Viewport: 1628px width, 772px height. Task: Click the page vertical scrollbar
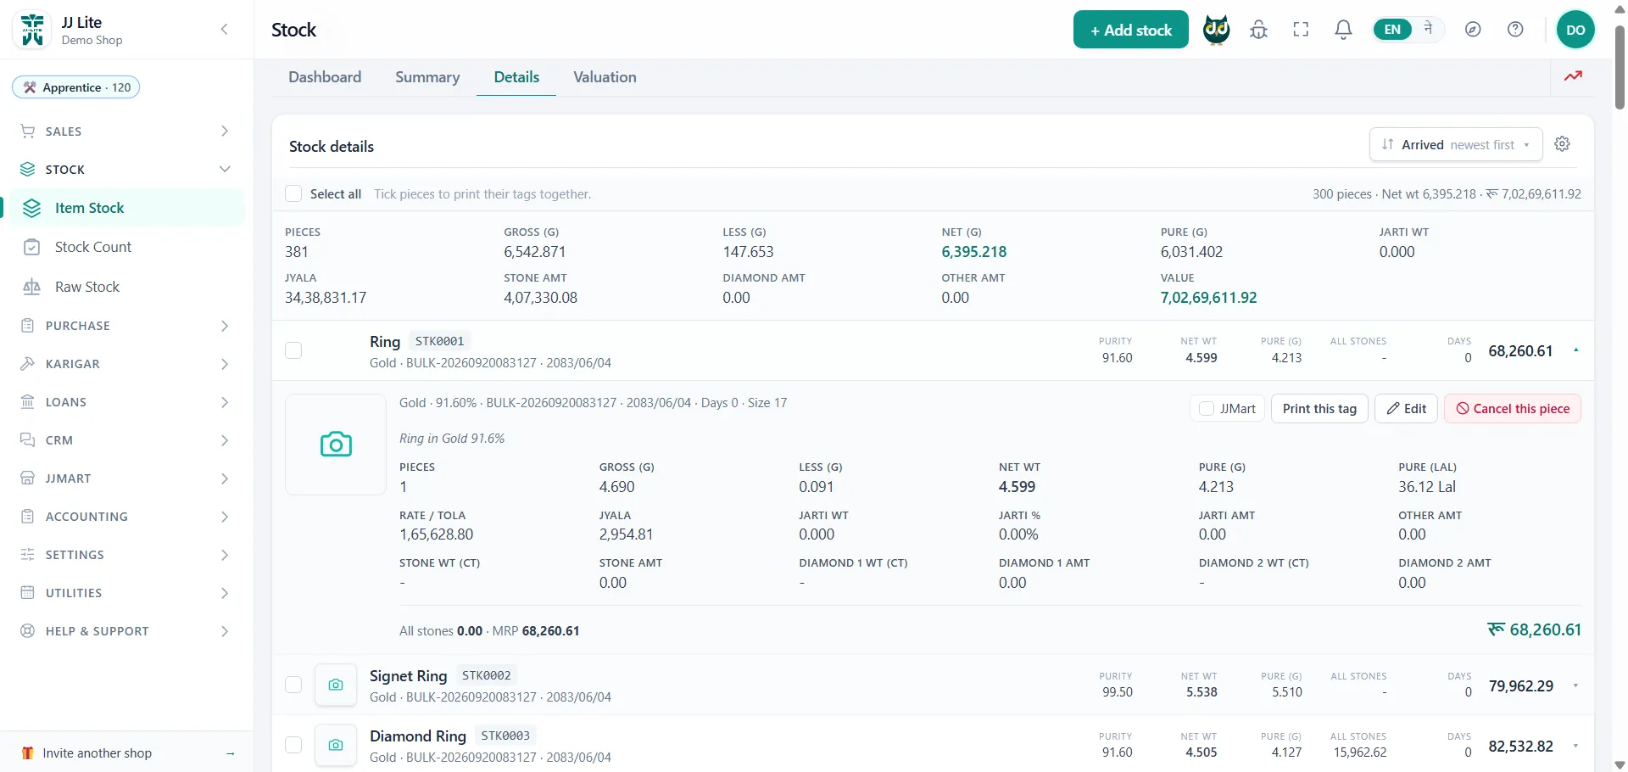[1620, 68]
